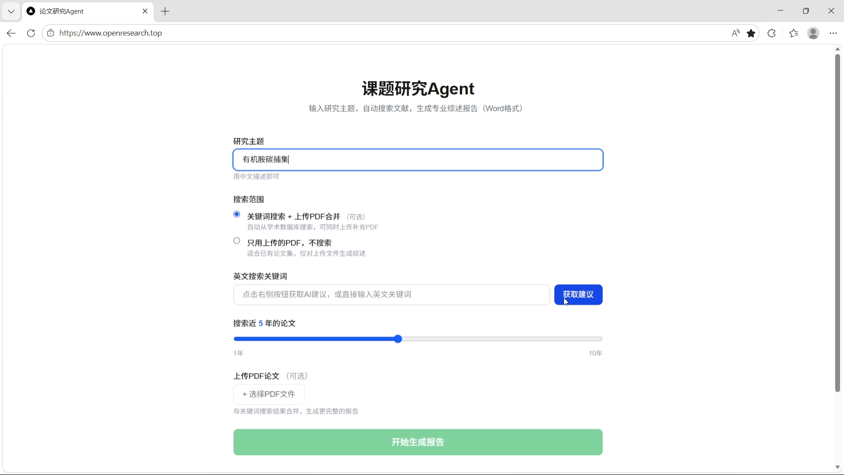Open the browser profile avatar

813,33
